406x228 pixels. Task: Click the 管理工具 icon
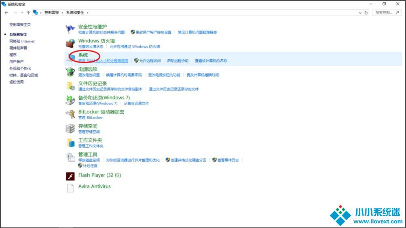[70, 157]
